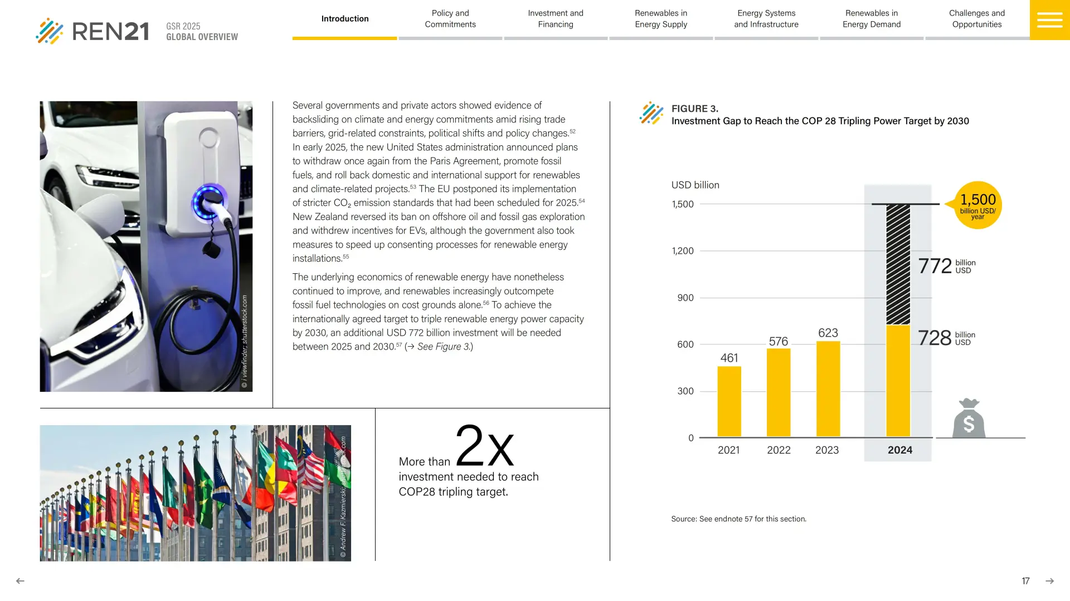Click the hatched investment gap bar

pos(898,264)
